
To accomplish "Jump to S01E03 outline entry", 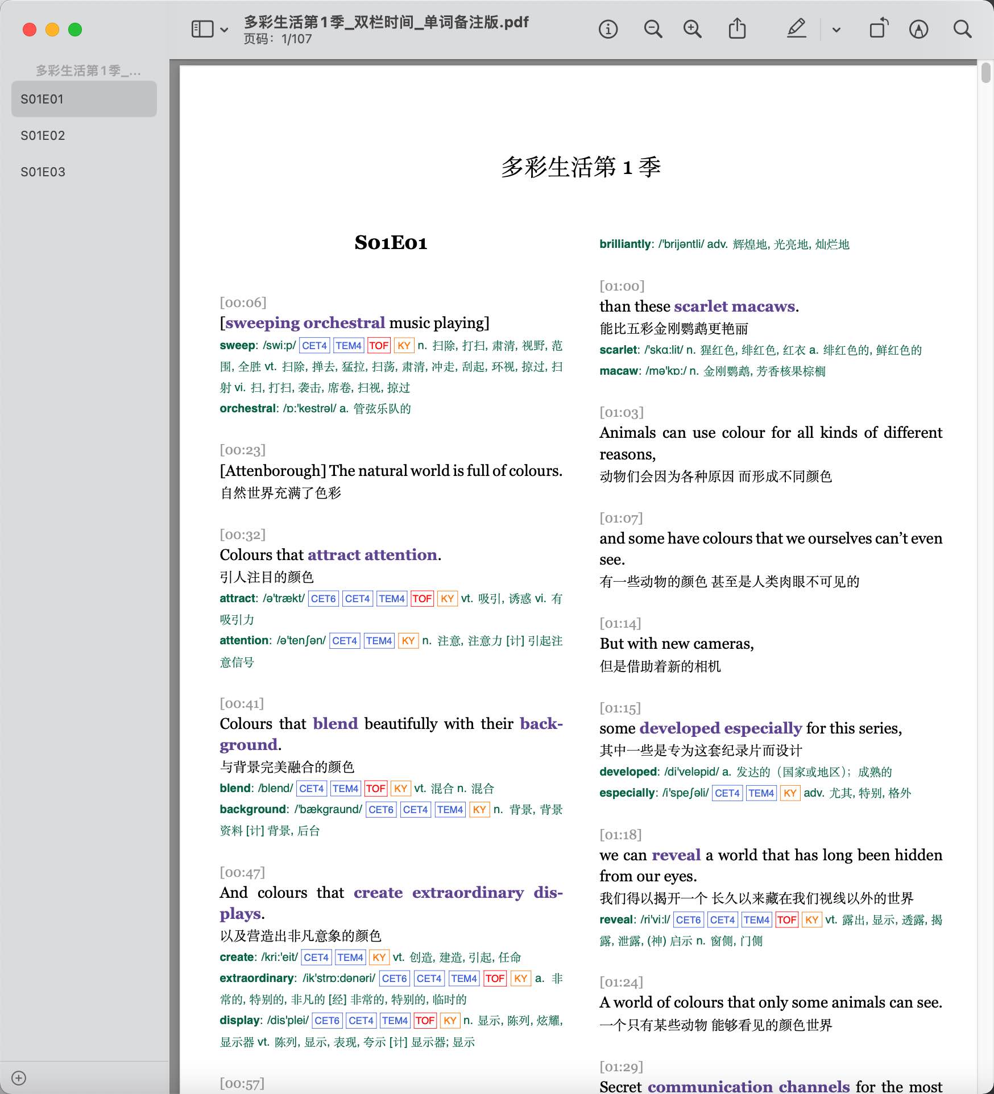I will 84,172.
